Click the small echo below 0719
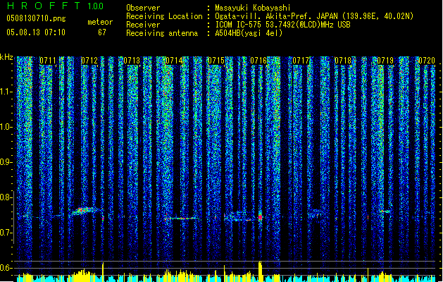The height and width of the screenshot is (282, 443). coord(385,211)
